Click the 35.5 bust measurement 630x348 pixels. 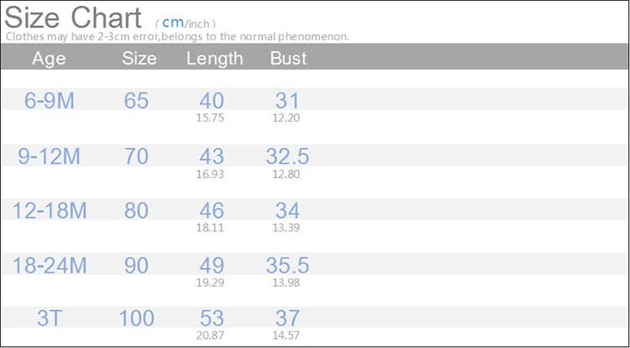pos(287,265)
